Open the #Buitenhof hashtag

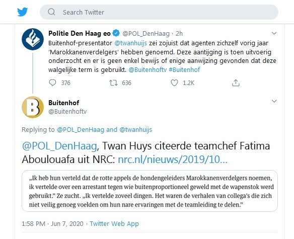pyautogui.click(x=184, y=70)
